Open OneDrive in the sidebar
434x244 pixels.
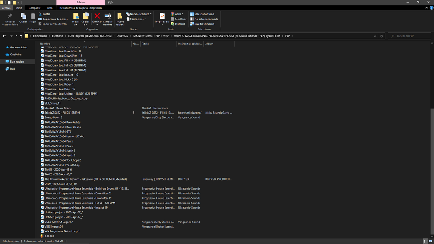pyautogui.click(x=16, y=54)
